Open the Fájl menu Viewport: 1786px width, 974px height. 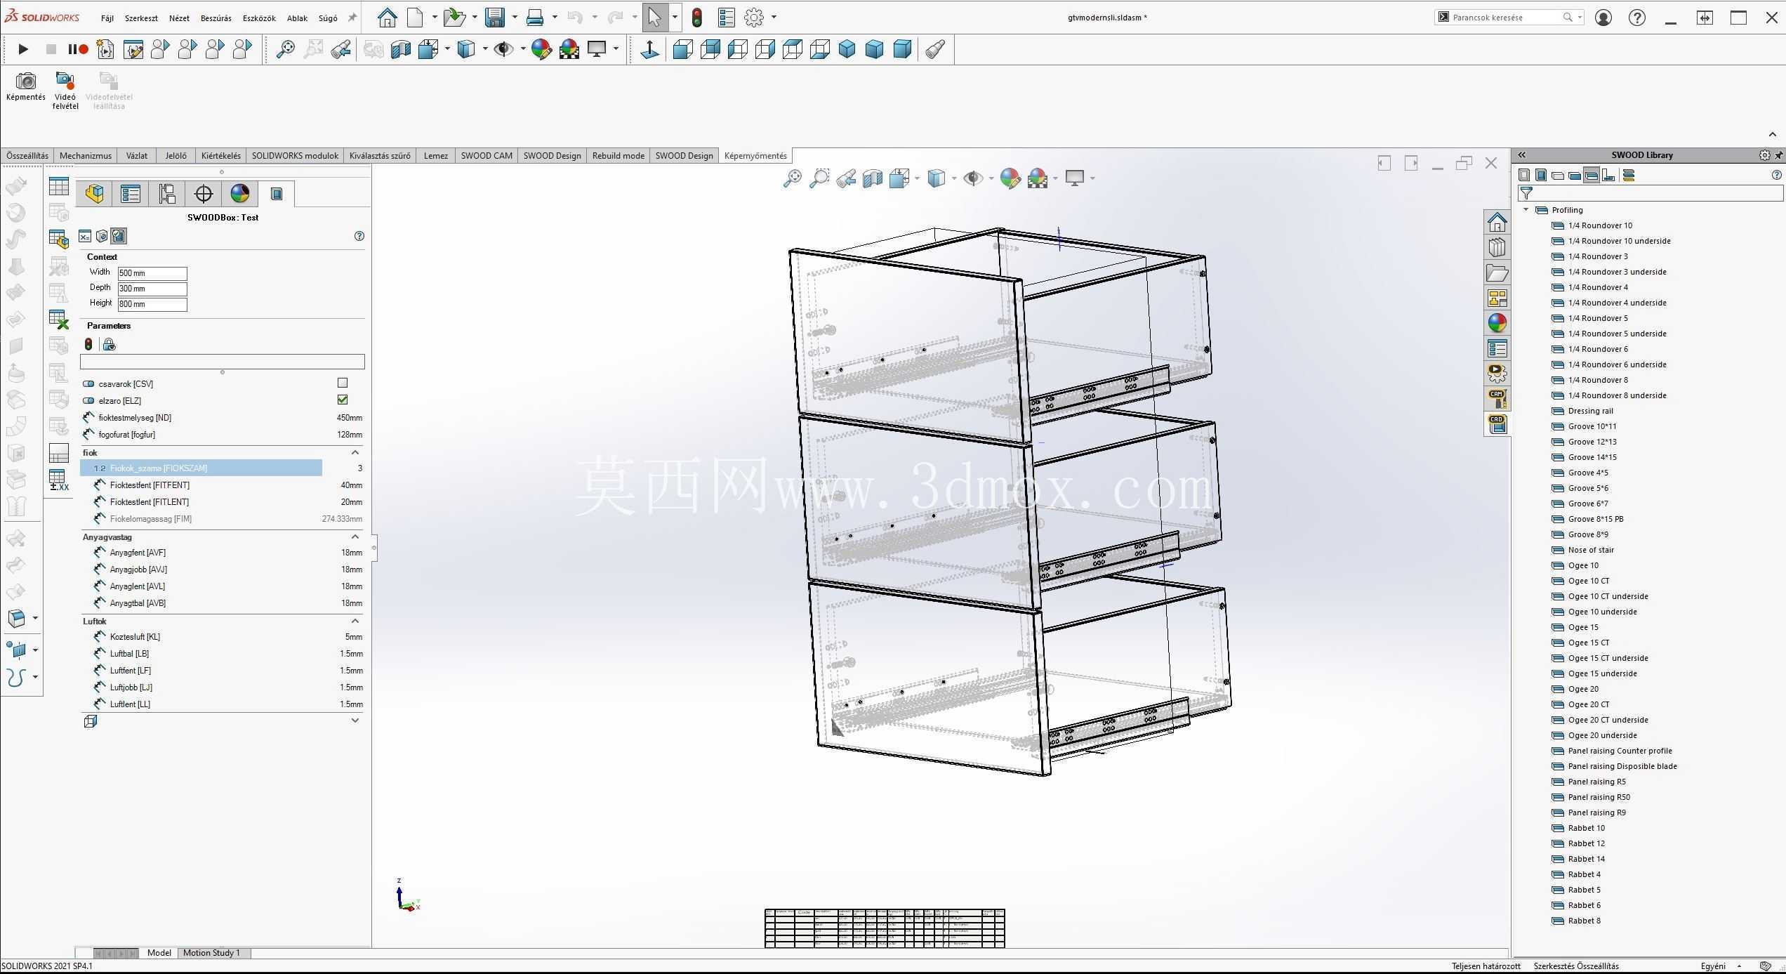pos(107,18)
